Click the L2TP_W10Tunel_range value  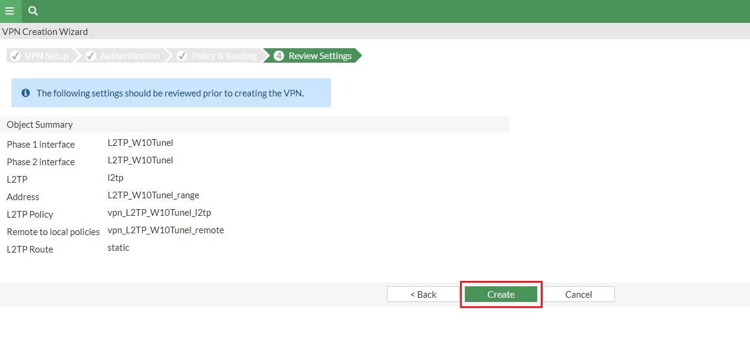tap(154, 195)
